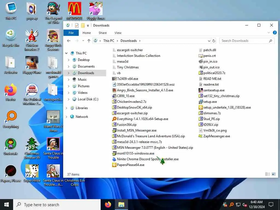This screenshot has height=210, width=280.
Task: Select The Political Machine 2020 shortcut
Action: 32,94
